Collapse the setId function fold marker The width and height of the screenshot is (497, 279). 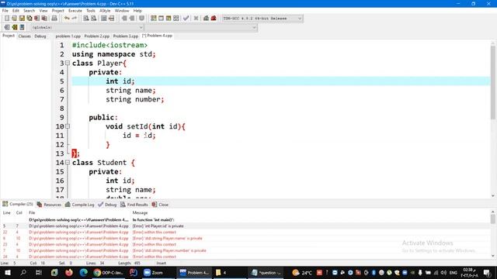(68, 126)
